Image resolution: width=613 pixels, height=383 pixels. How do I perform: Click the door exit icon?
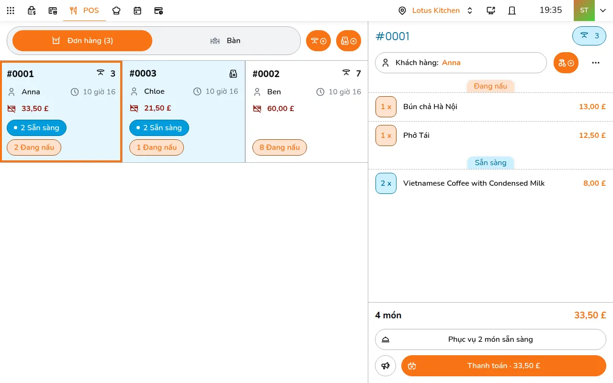pos(512,11)
